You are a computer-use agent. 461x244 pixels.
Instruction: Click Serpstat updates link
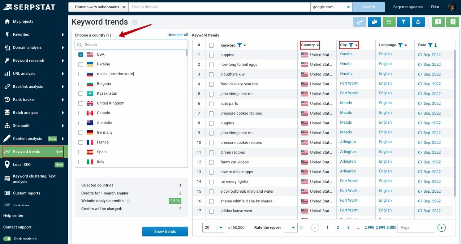click(x=408, y=7)
